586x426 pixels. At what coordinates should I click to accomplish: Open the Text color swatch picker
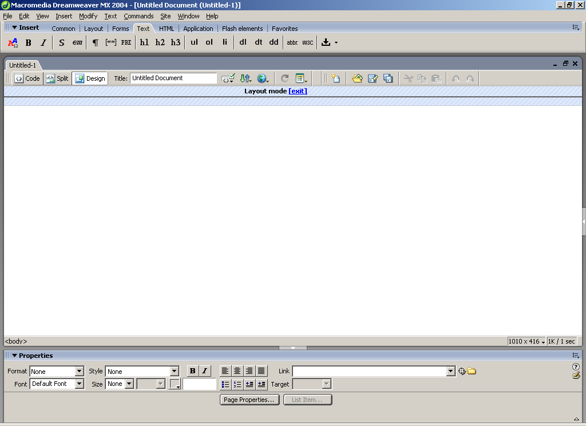pos(175,384)
